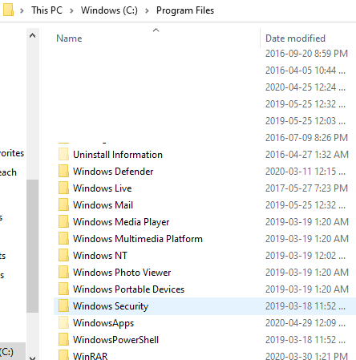This screenshot has height=360, width=356.
Task: Select the Windows Media Player name
Action: point(121,222)
